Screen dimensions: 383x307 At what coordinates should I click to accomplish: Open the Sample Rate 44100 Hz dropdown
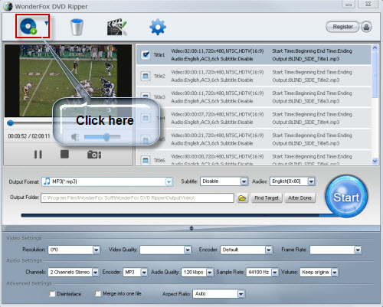click(x=275, y=273)
